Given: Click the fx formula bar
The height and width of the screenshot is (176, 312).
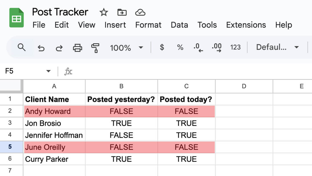Looking at the screenshot, I should point(68,71).
